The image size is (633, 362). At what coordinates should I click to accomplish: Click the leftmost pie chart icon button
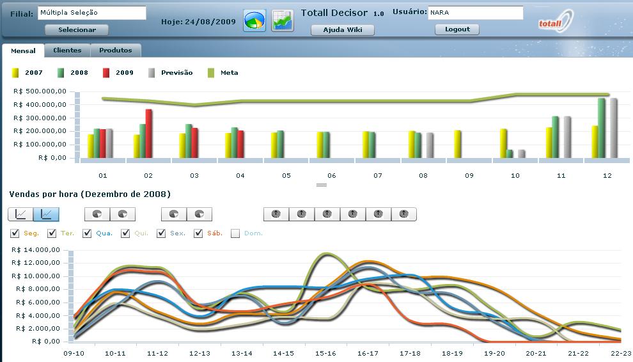click(97, 214)
